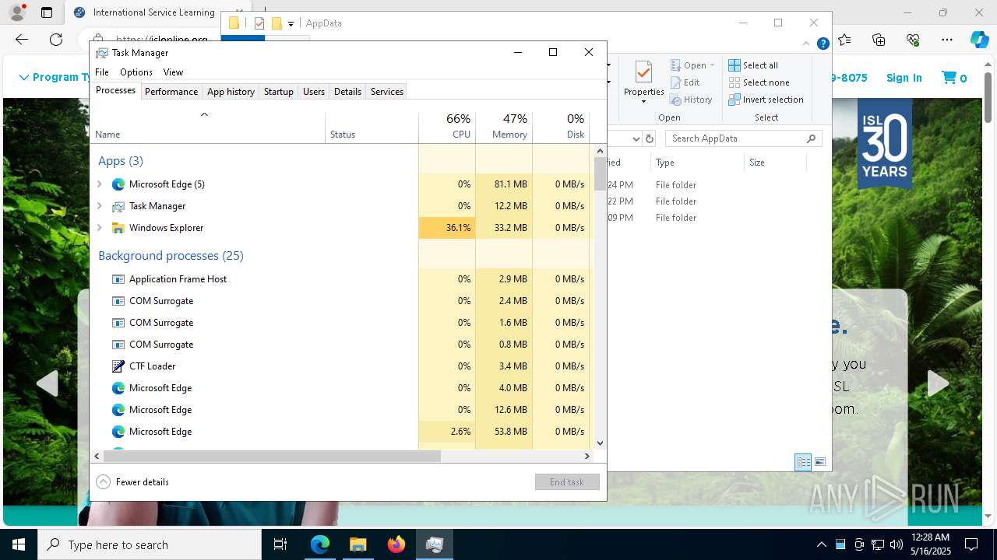Click the Application Frame Host icon

coord(118,279)
